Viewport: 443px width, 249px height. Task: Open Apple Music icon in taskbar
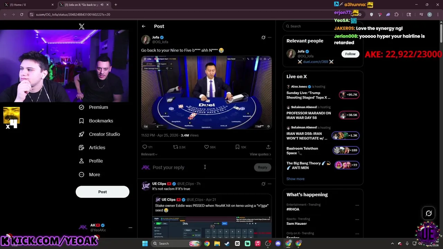point(257,243)
